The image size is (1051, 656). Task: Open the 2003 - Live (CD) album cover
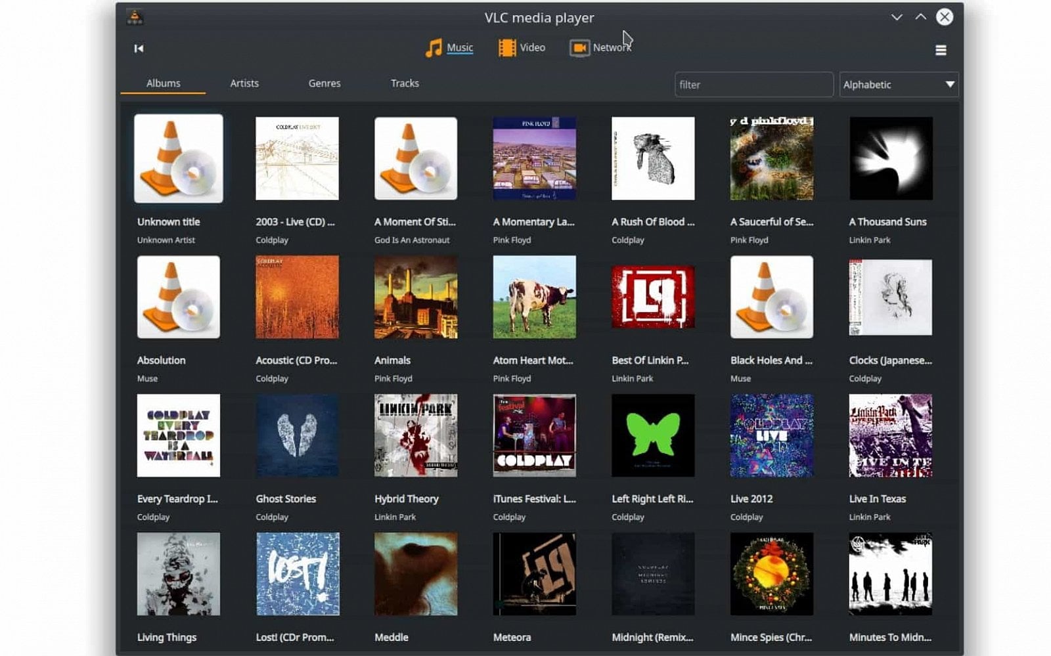tap(298, 158)
